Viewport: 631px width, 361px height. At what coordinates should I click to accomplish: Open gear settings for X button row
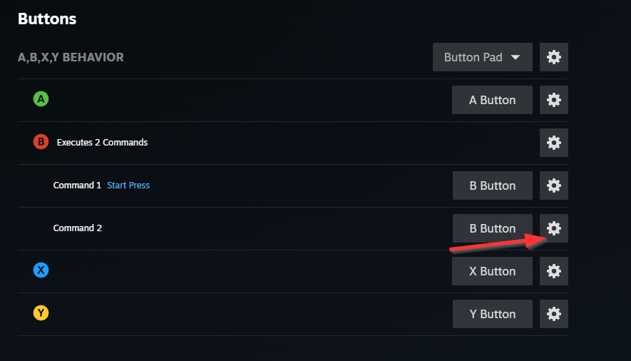tap(553, 271)
